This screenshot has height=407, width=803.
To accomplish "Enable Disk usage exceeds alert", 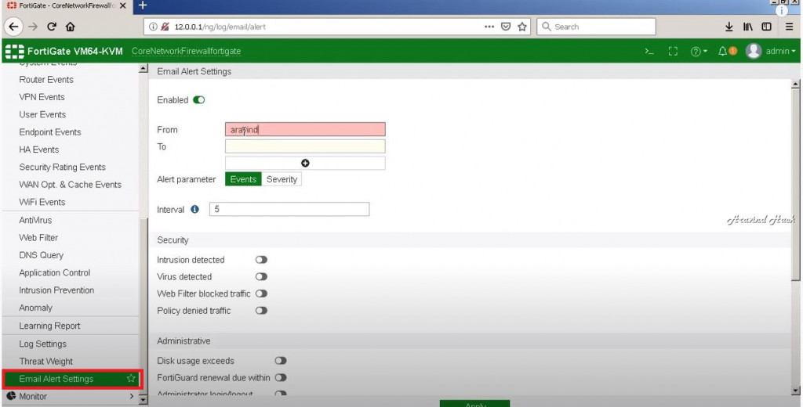I will [280, 361].
